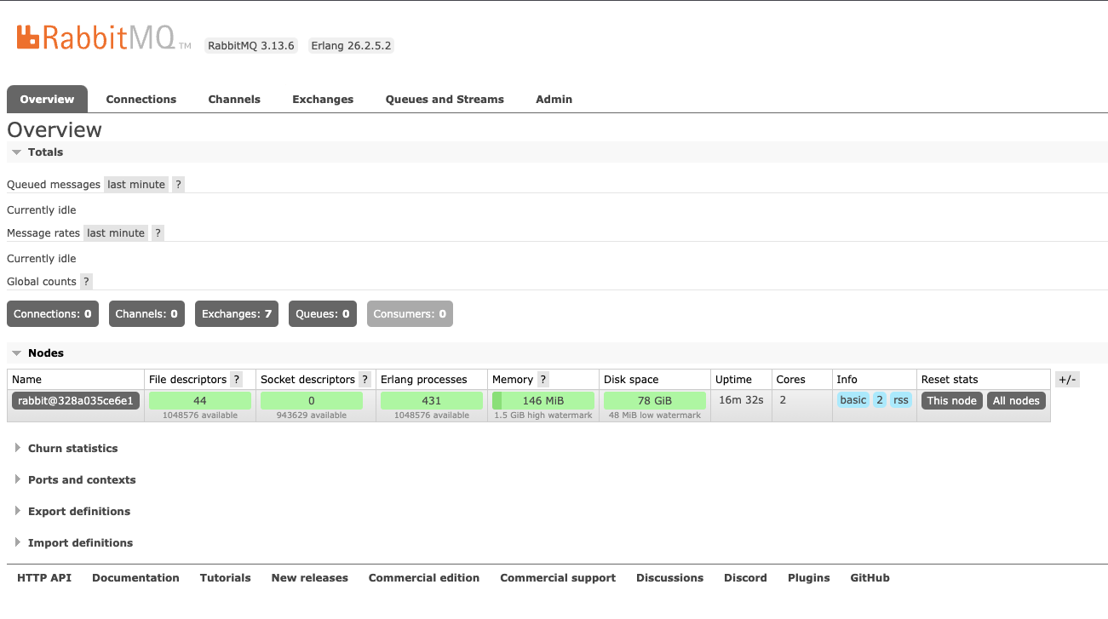This screenshot has width=1108, height=619.
Task: Click the File descriptors 44 bar
Action: [200, 401]
